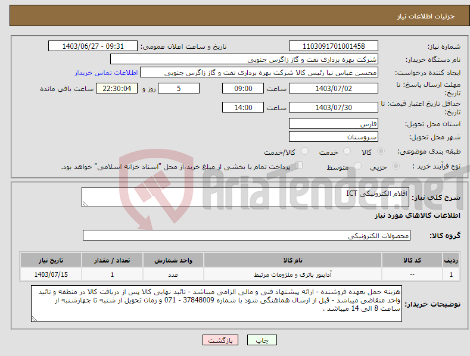Click the unit cell عدد
Viewport: 470px width, 356px height.
(x=173, y=275)
